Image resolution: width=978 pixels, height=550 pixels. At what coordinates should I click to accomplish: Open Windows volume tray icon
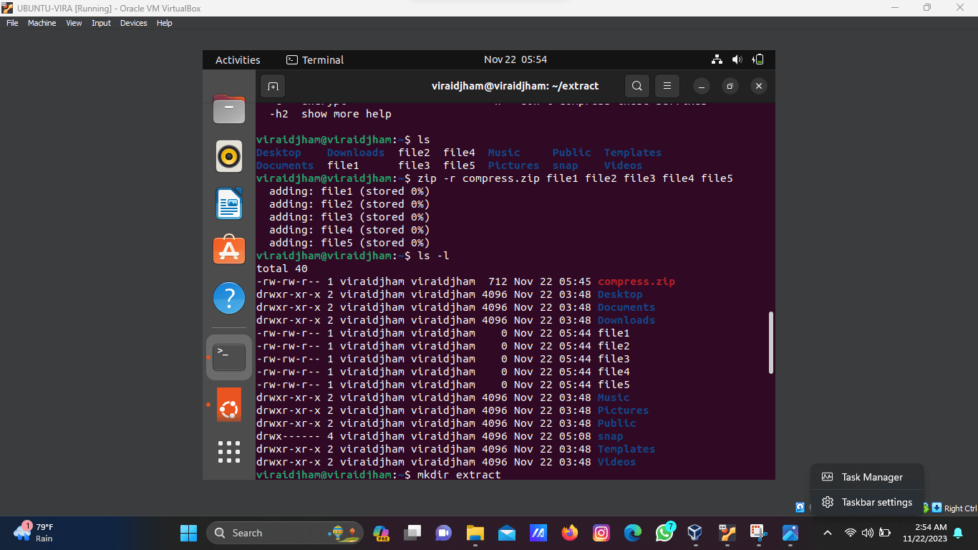pos(867,533)
